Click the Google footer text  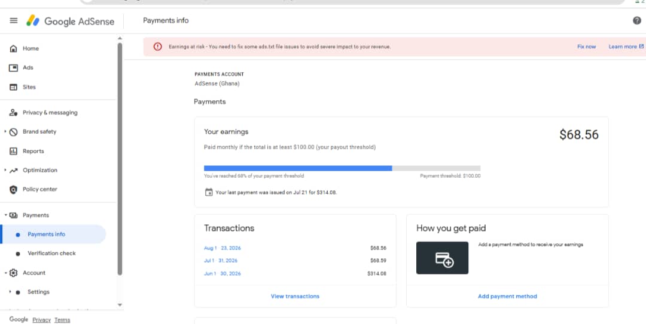tap(19, 319)
